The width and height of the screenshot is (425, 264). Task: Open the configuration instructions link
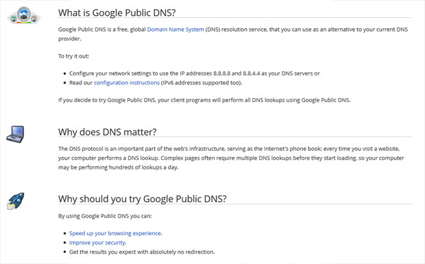127,83
